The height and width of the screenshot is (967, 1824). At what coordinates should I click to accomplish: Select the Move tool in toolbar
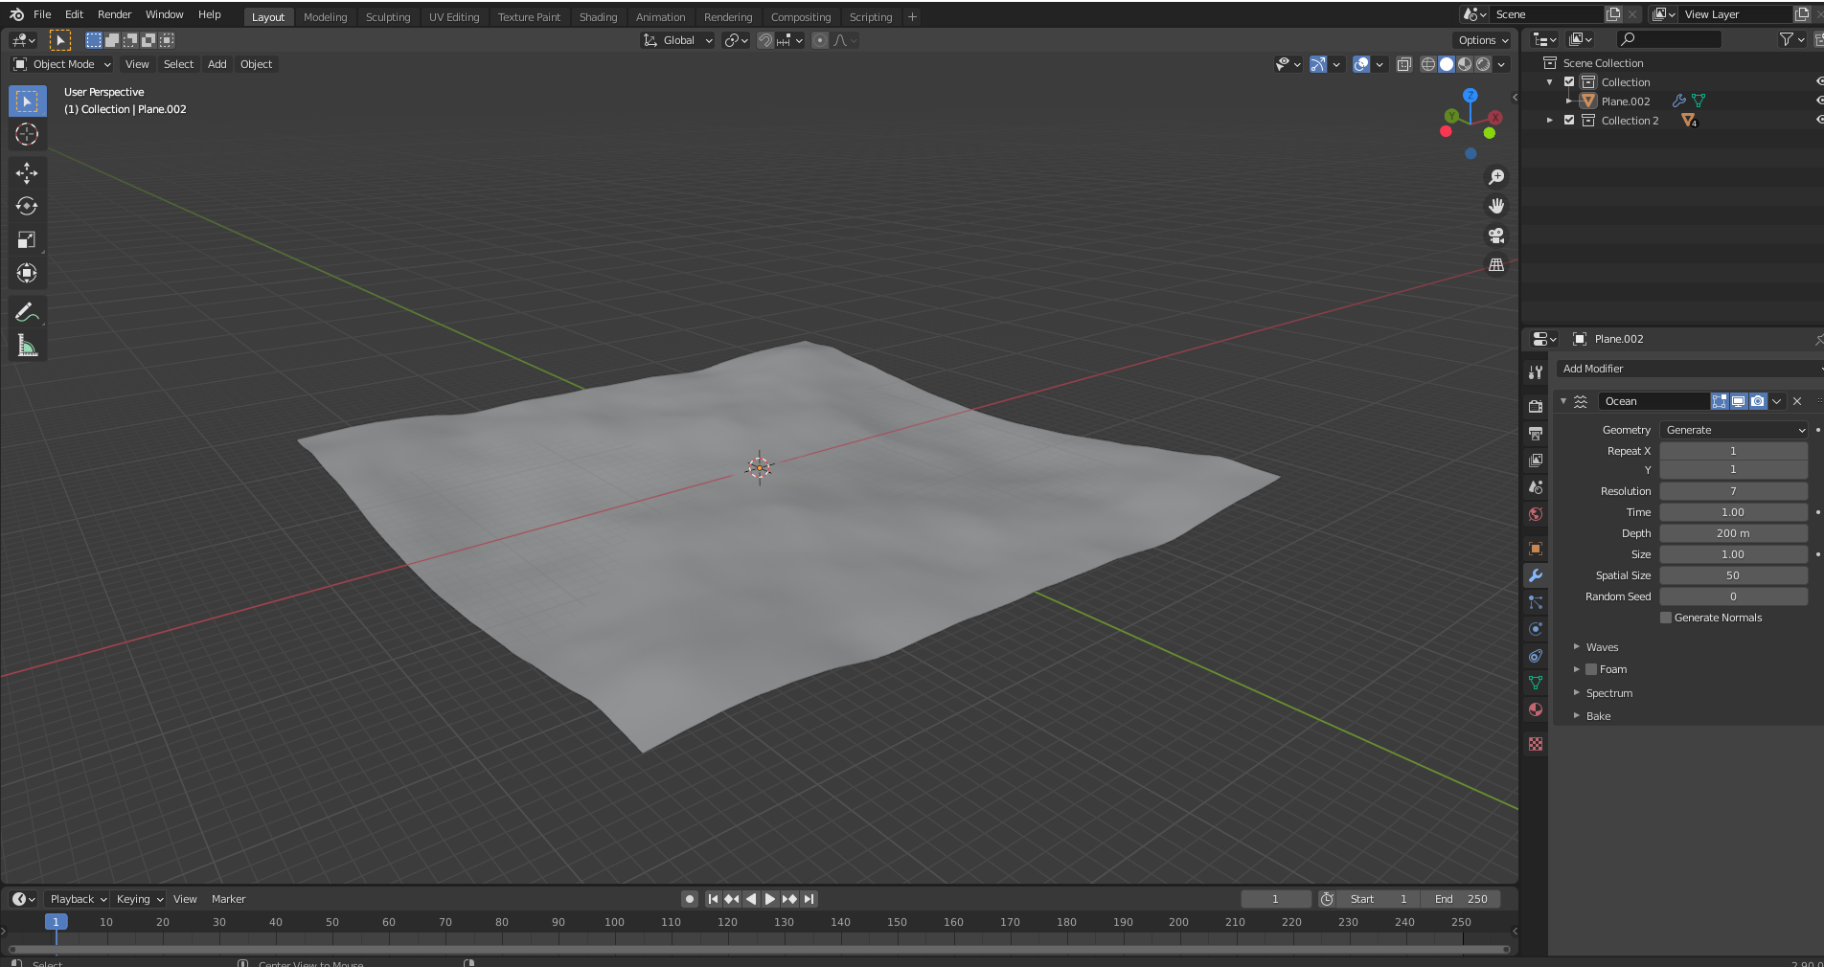click(27, 172)
